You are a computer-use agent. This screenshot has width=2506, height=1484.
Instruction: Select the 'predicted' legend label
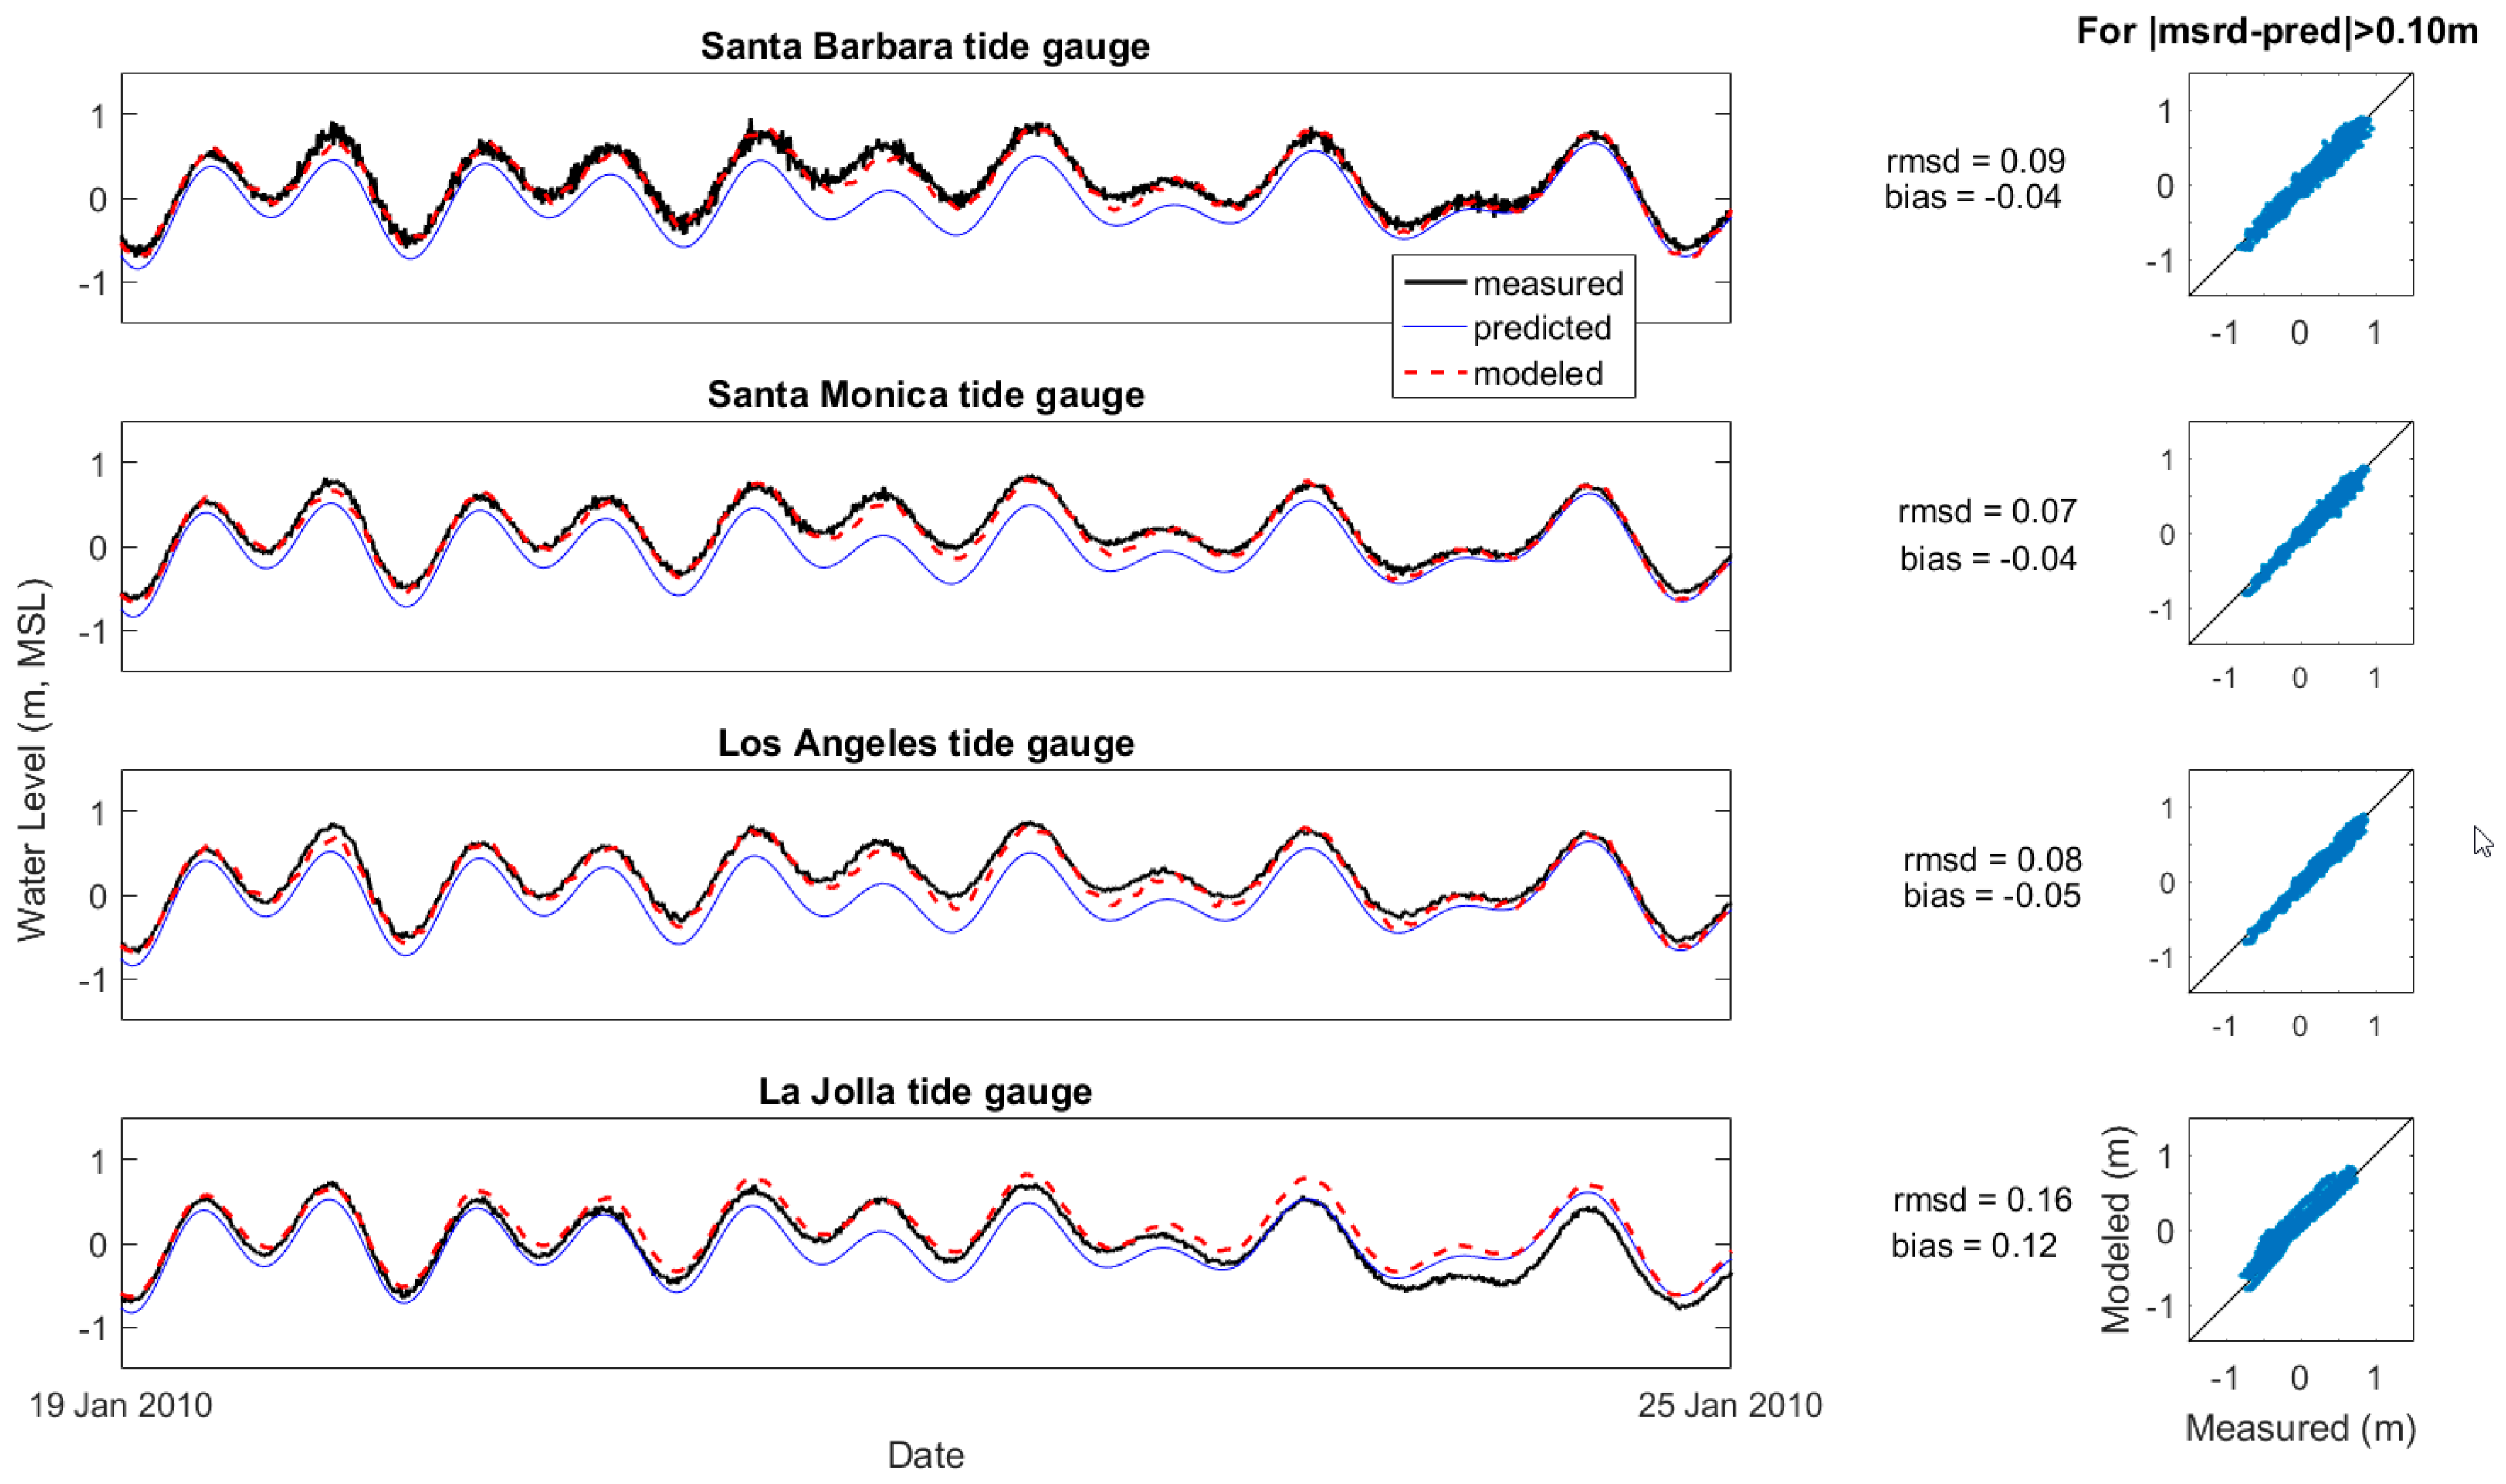1542,328
